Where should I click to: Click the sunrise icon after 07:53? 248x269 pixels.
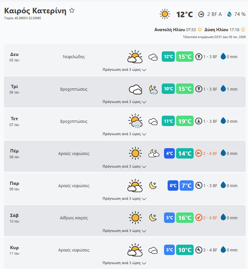click(x=200, y=30)
